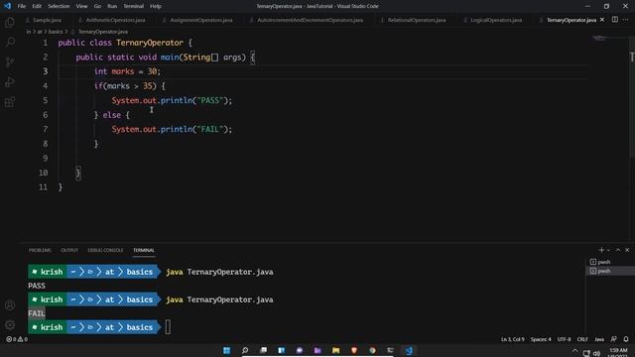Viewport: 635px width, 357px height.
Task: Open the Explorer view in the activity bar
Action: [x=10, y=22]
